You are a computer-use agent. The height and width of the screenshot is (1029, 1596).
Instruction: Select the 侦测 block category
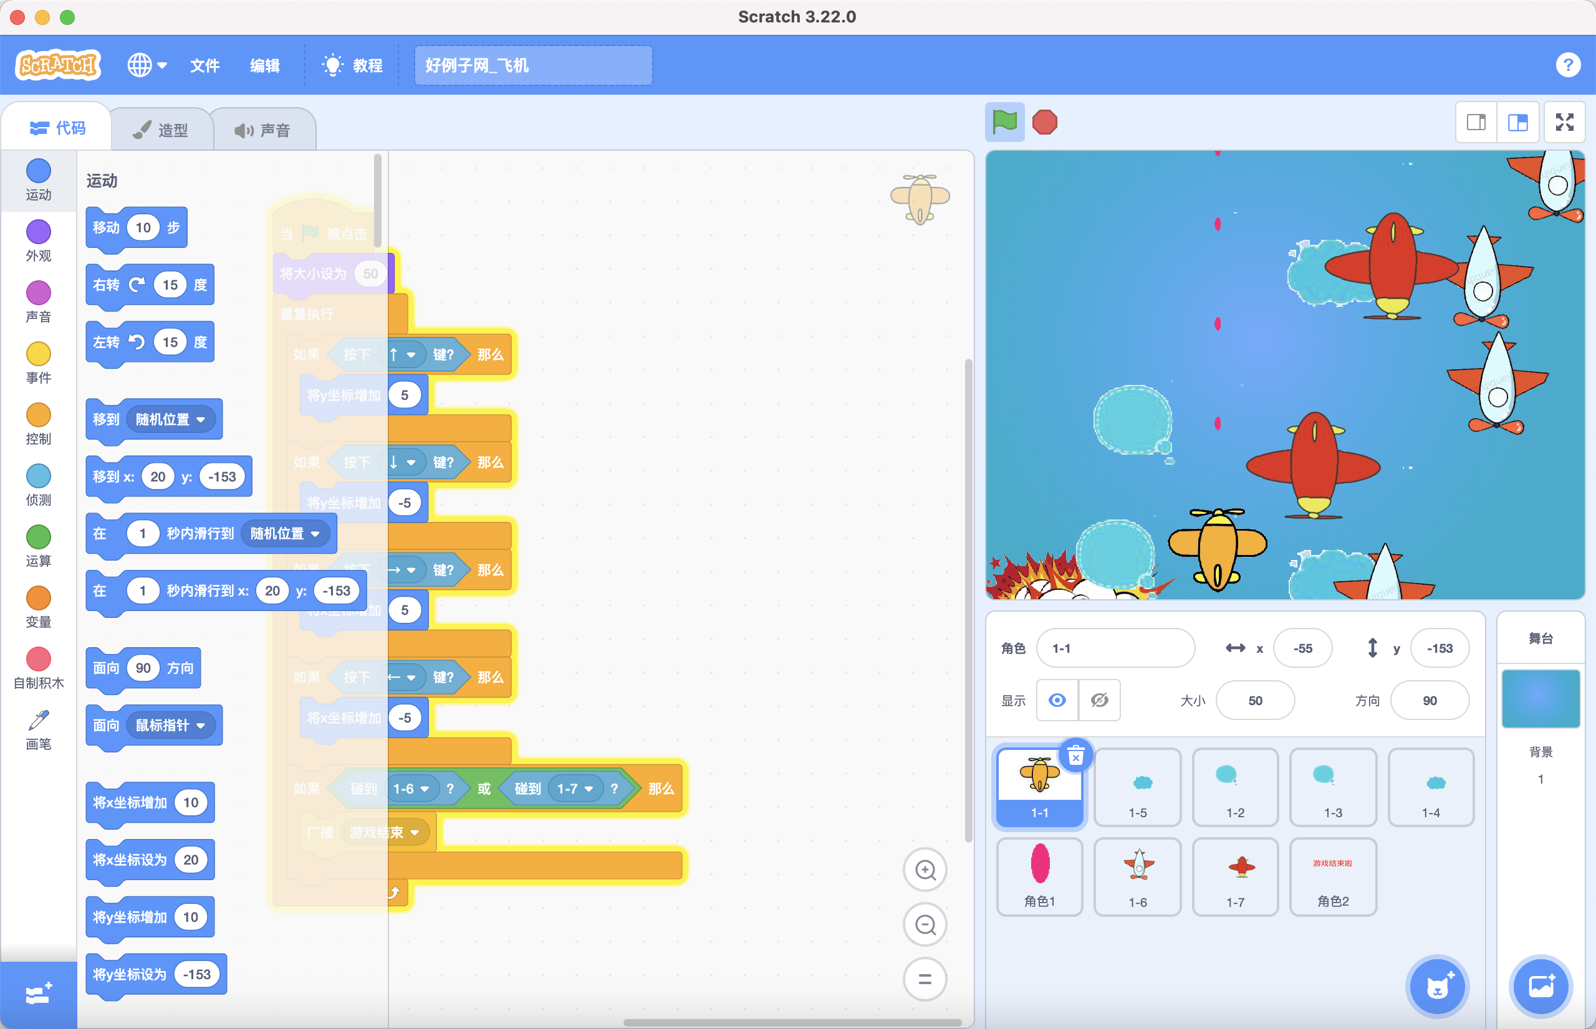(39, 485)
